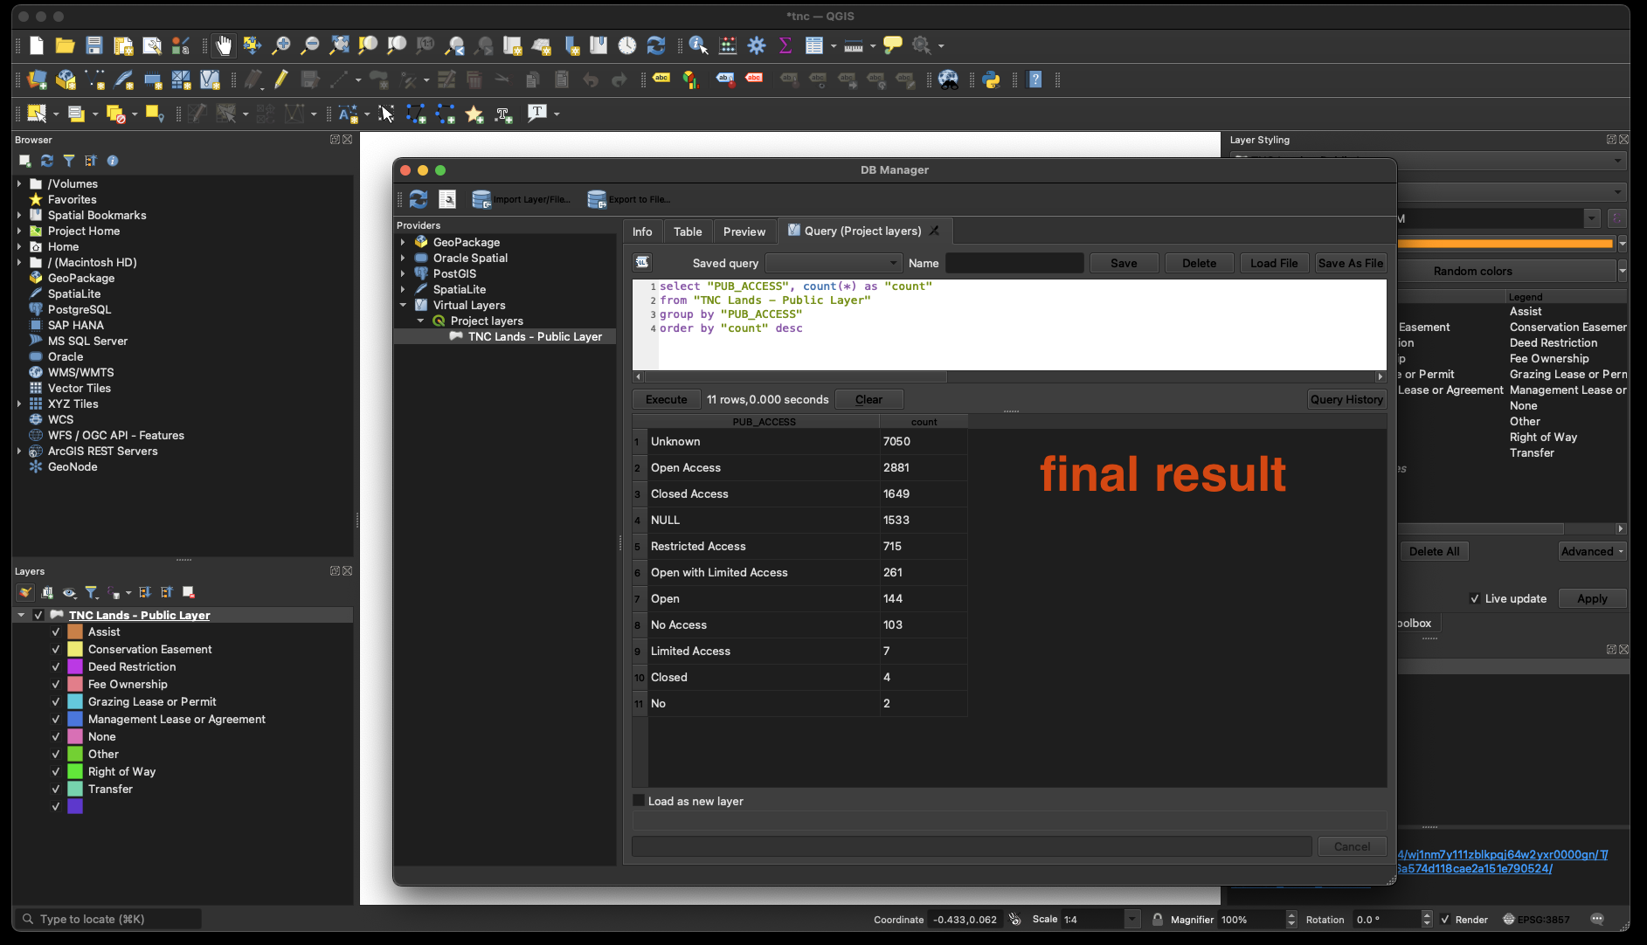Toggle visibility of TNC Lands - Public Layer
This screenshot has width=1647, height=945.
point(38,615)
